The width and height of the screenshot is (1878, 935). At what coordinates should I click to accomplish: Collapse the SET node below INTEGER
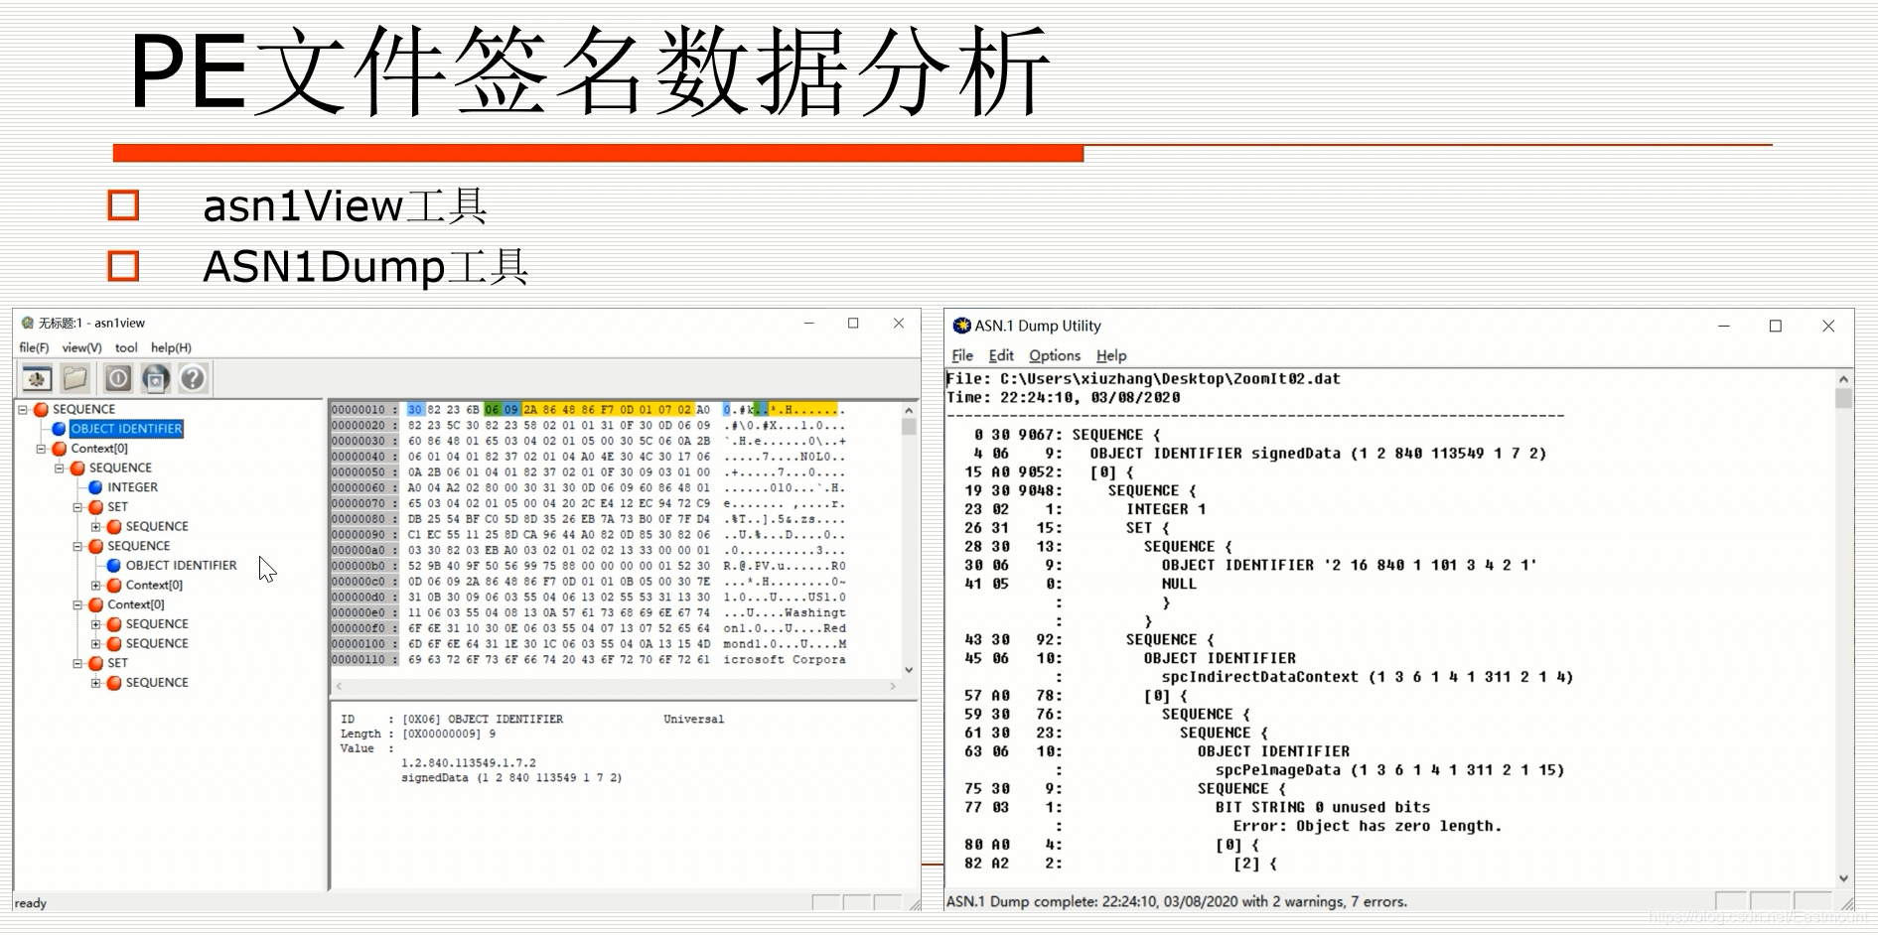pyautogui.click(x=77, y=507)
